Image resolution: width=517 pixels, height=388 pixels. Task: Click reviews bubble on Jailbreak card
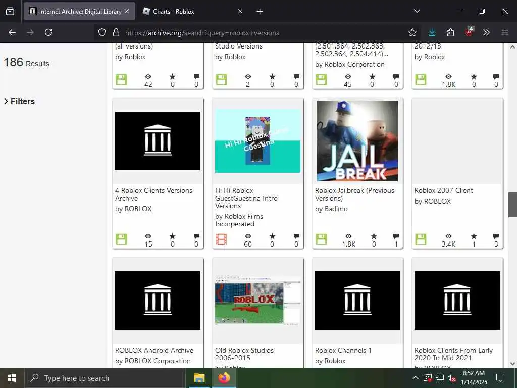tap(396, 236)
